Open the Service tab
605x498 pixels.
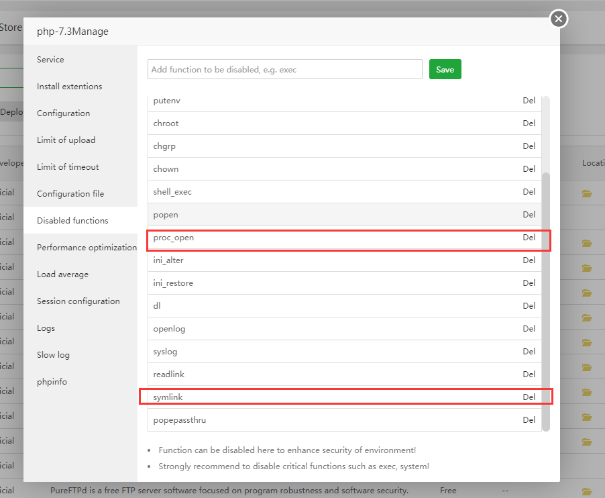50,60
